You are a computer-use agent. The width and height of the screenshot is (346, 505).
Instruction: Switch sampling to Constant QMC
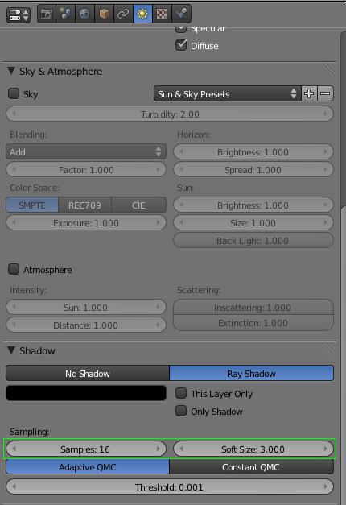pos(251,467)
